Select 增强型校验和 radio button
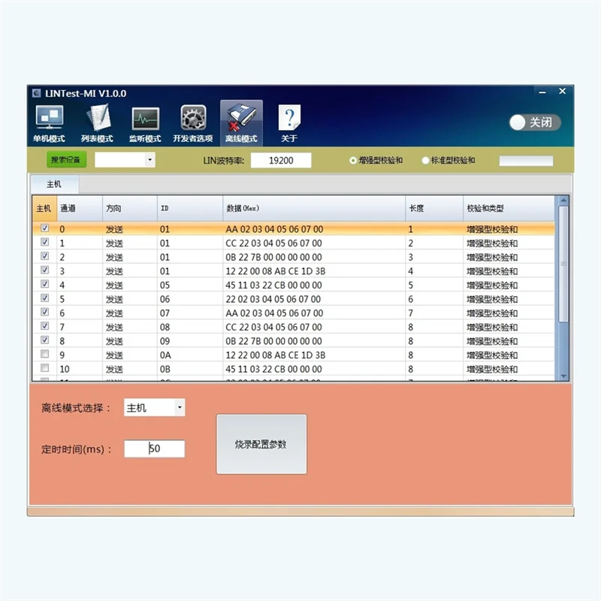 tap(353, 161)
